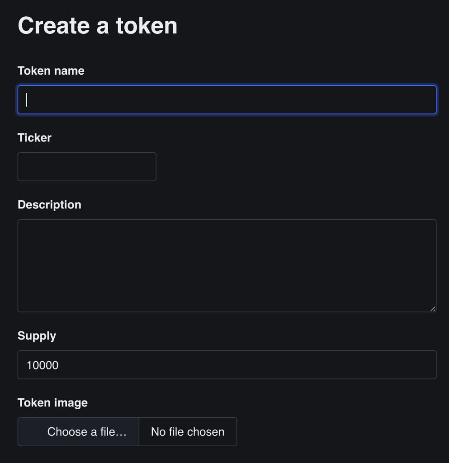
Task: Click the textarea resize handle
Action: click(434, 308)
